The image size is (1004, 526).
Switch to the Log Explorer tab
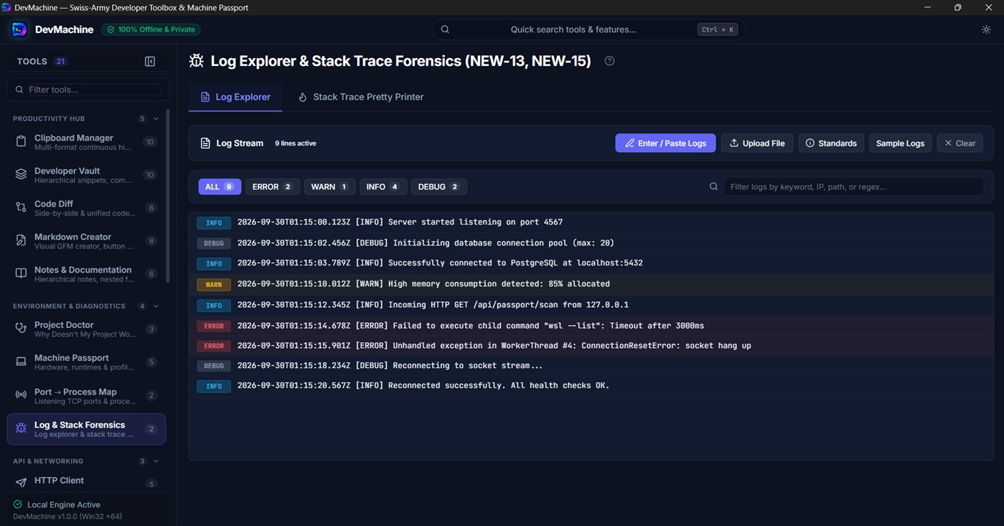(235, 97)
